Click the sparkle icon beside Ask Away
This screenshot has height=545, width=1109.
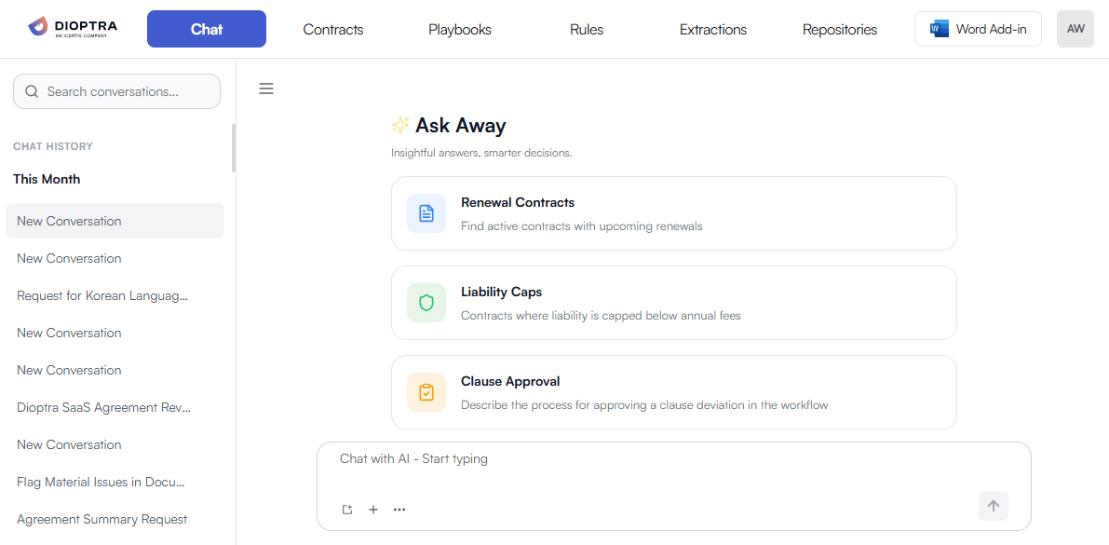[400, 125]
